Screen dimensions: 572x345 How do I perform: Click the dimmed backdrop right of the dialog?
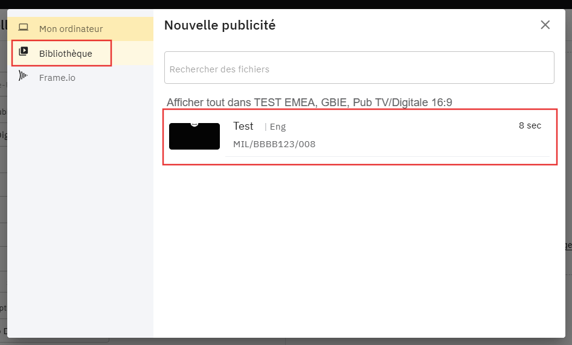568,181
